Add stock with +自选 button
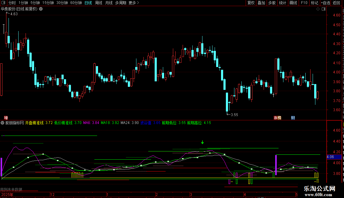This screenshot has width=344, height=198. [325, 3]
